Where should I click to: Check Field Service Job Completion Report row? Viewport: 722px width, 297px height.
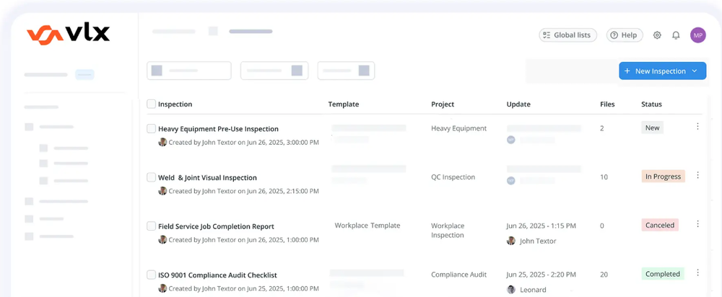coord(151,226)
